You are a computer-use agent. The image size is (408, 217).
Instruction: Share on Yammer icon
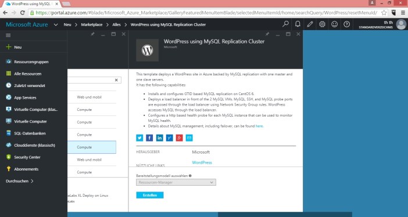169,138
